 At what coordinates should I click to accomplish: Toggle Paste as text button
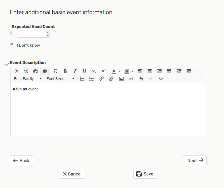[45, 71]
